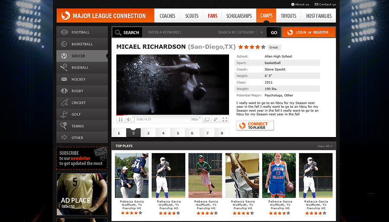
Task: Open the Coaches menu item
Action: pyautogui.click(x=167, y=16)
